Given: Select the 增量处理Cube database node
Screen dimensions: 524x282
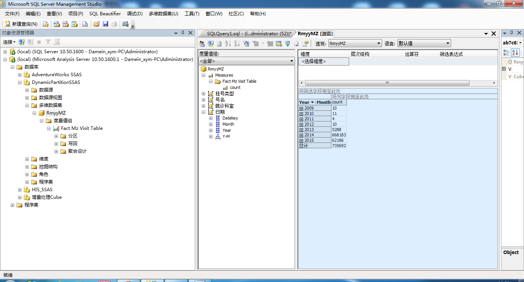Looking at the screenshot, I should [47, 197].
